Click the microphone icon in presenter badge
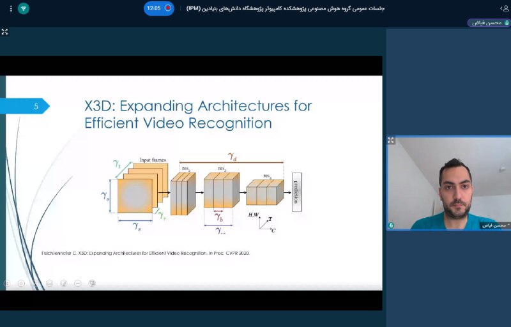Image resolution: width=511 pixels, height=327 pixels. tap(507, 23)
